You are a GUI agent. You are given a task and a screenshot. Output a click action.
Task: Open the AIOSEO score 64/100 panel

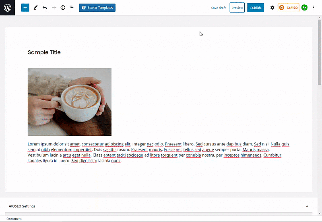288,8
